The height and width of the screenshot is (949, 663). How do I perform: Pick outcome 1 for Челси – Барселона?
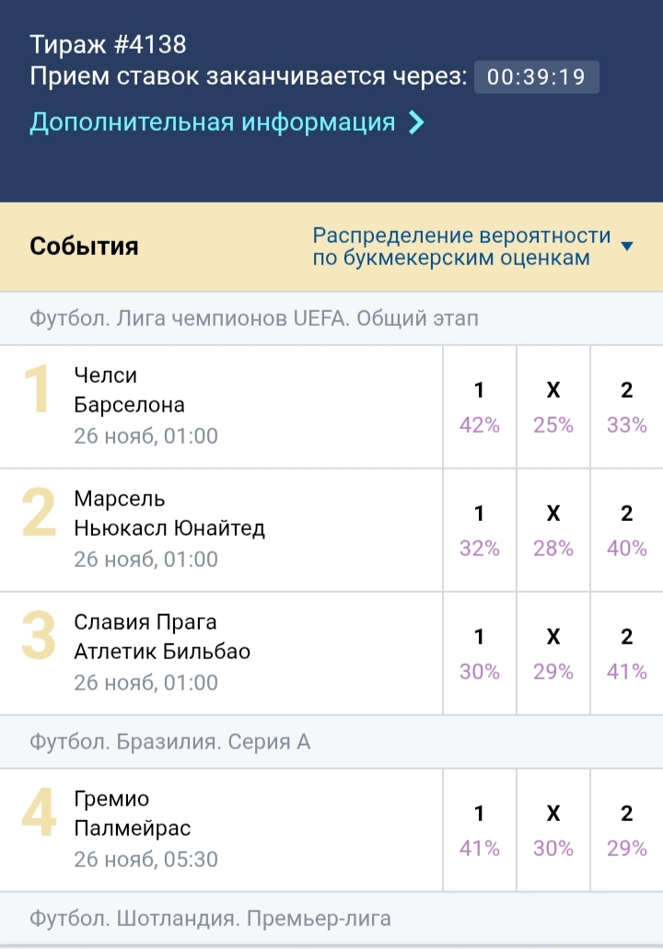pos(479,407)
